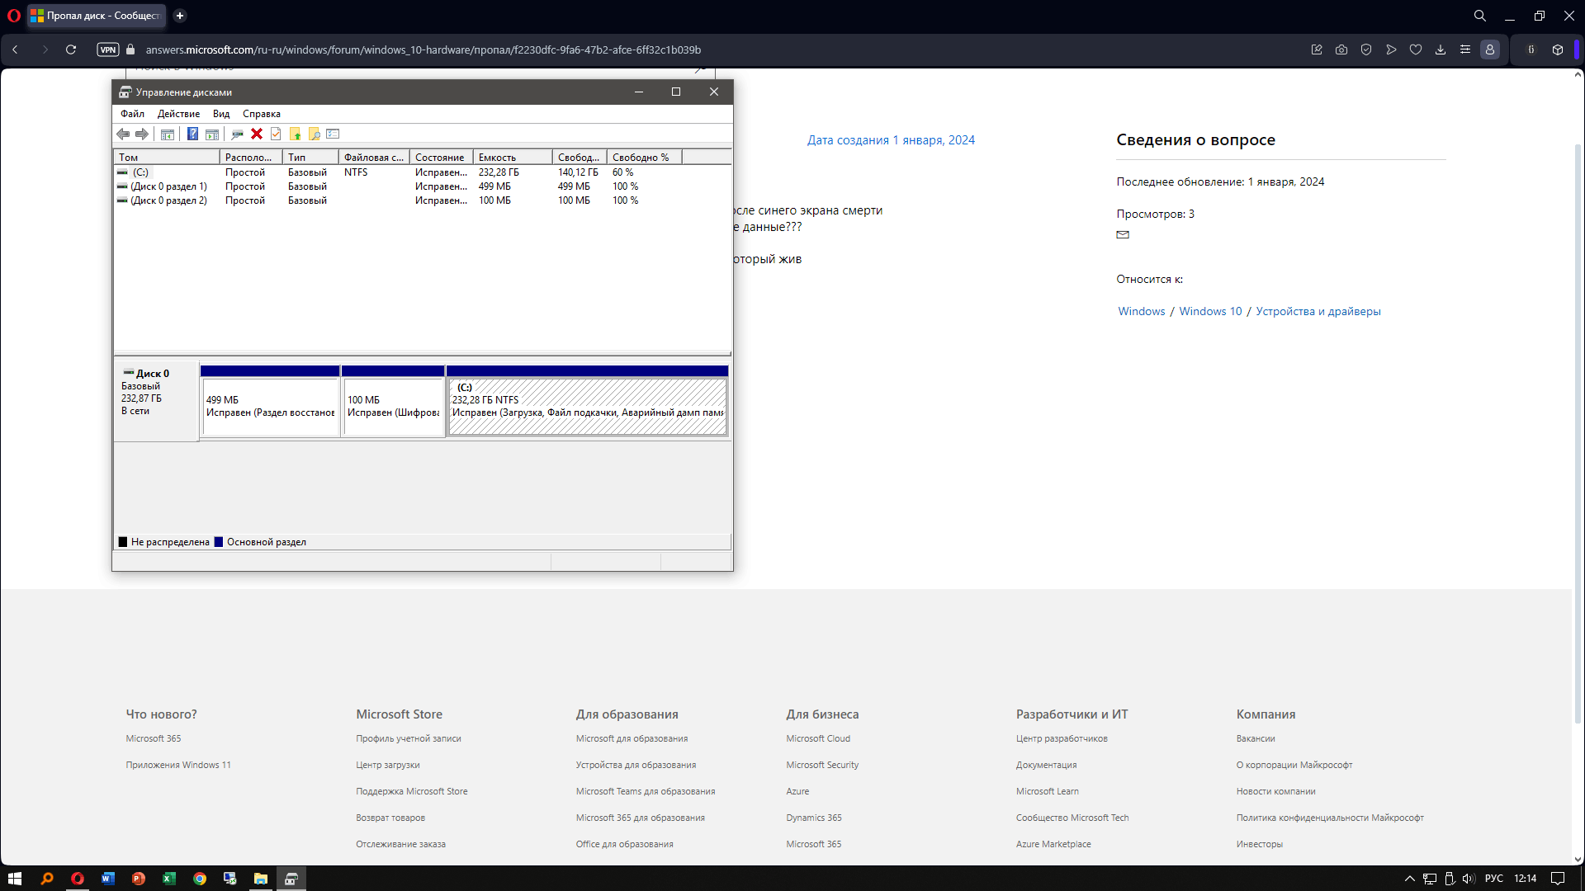Open File Explorer from the taskbar
Screen dimensions: 1585x891
pos(261,879)
